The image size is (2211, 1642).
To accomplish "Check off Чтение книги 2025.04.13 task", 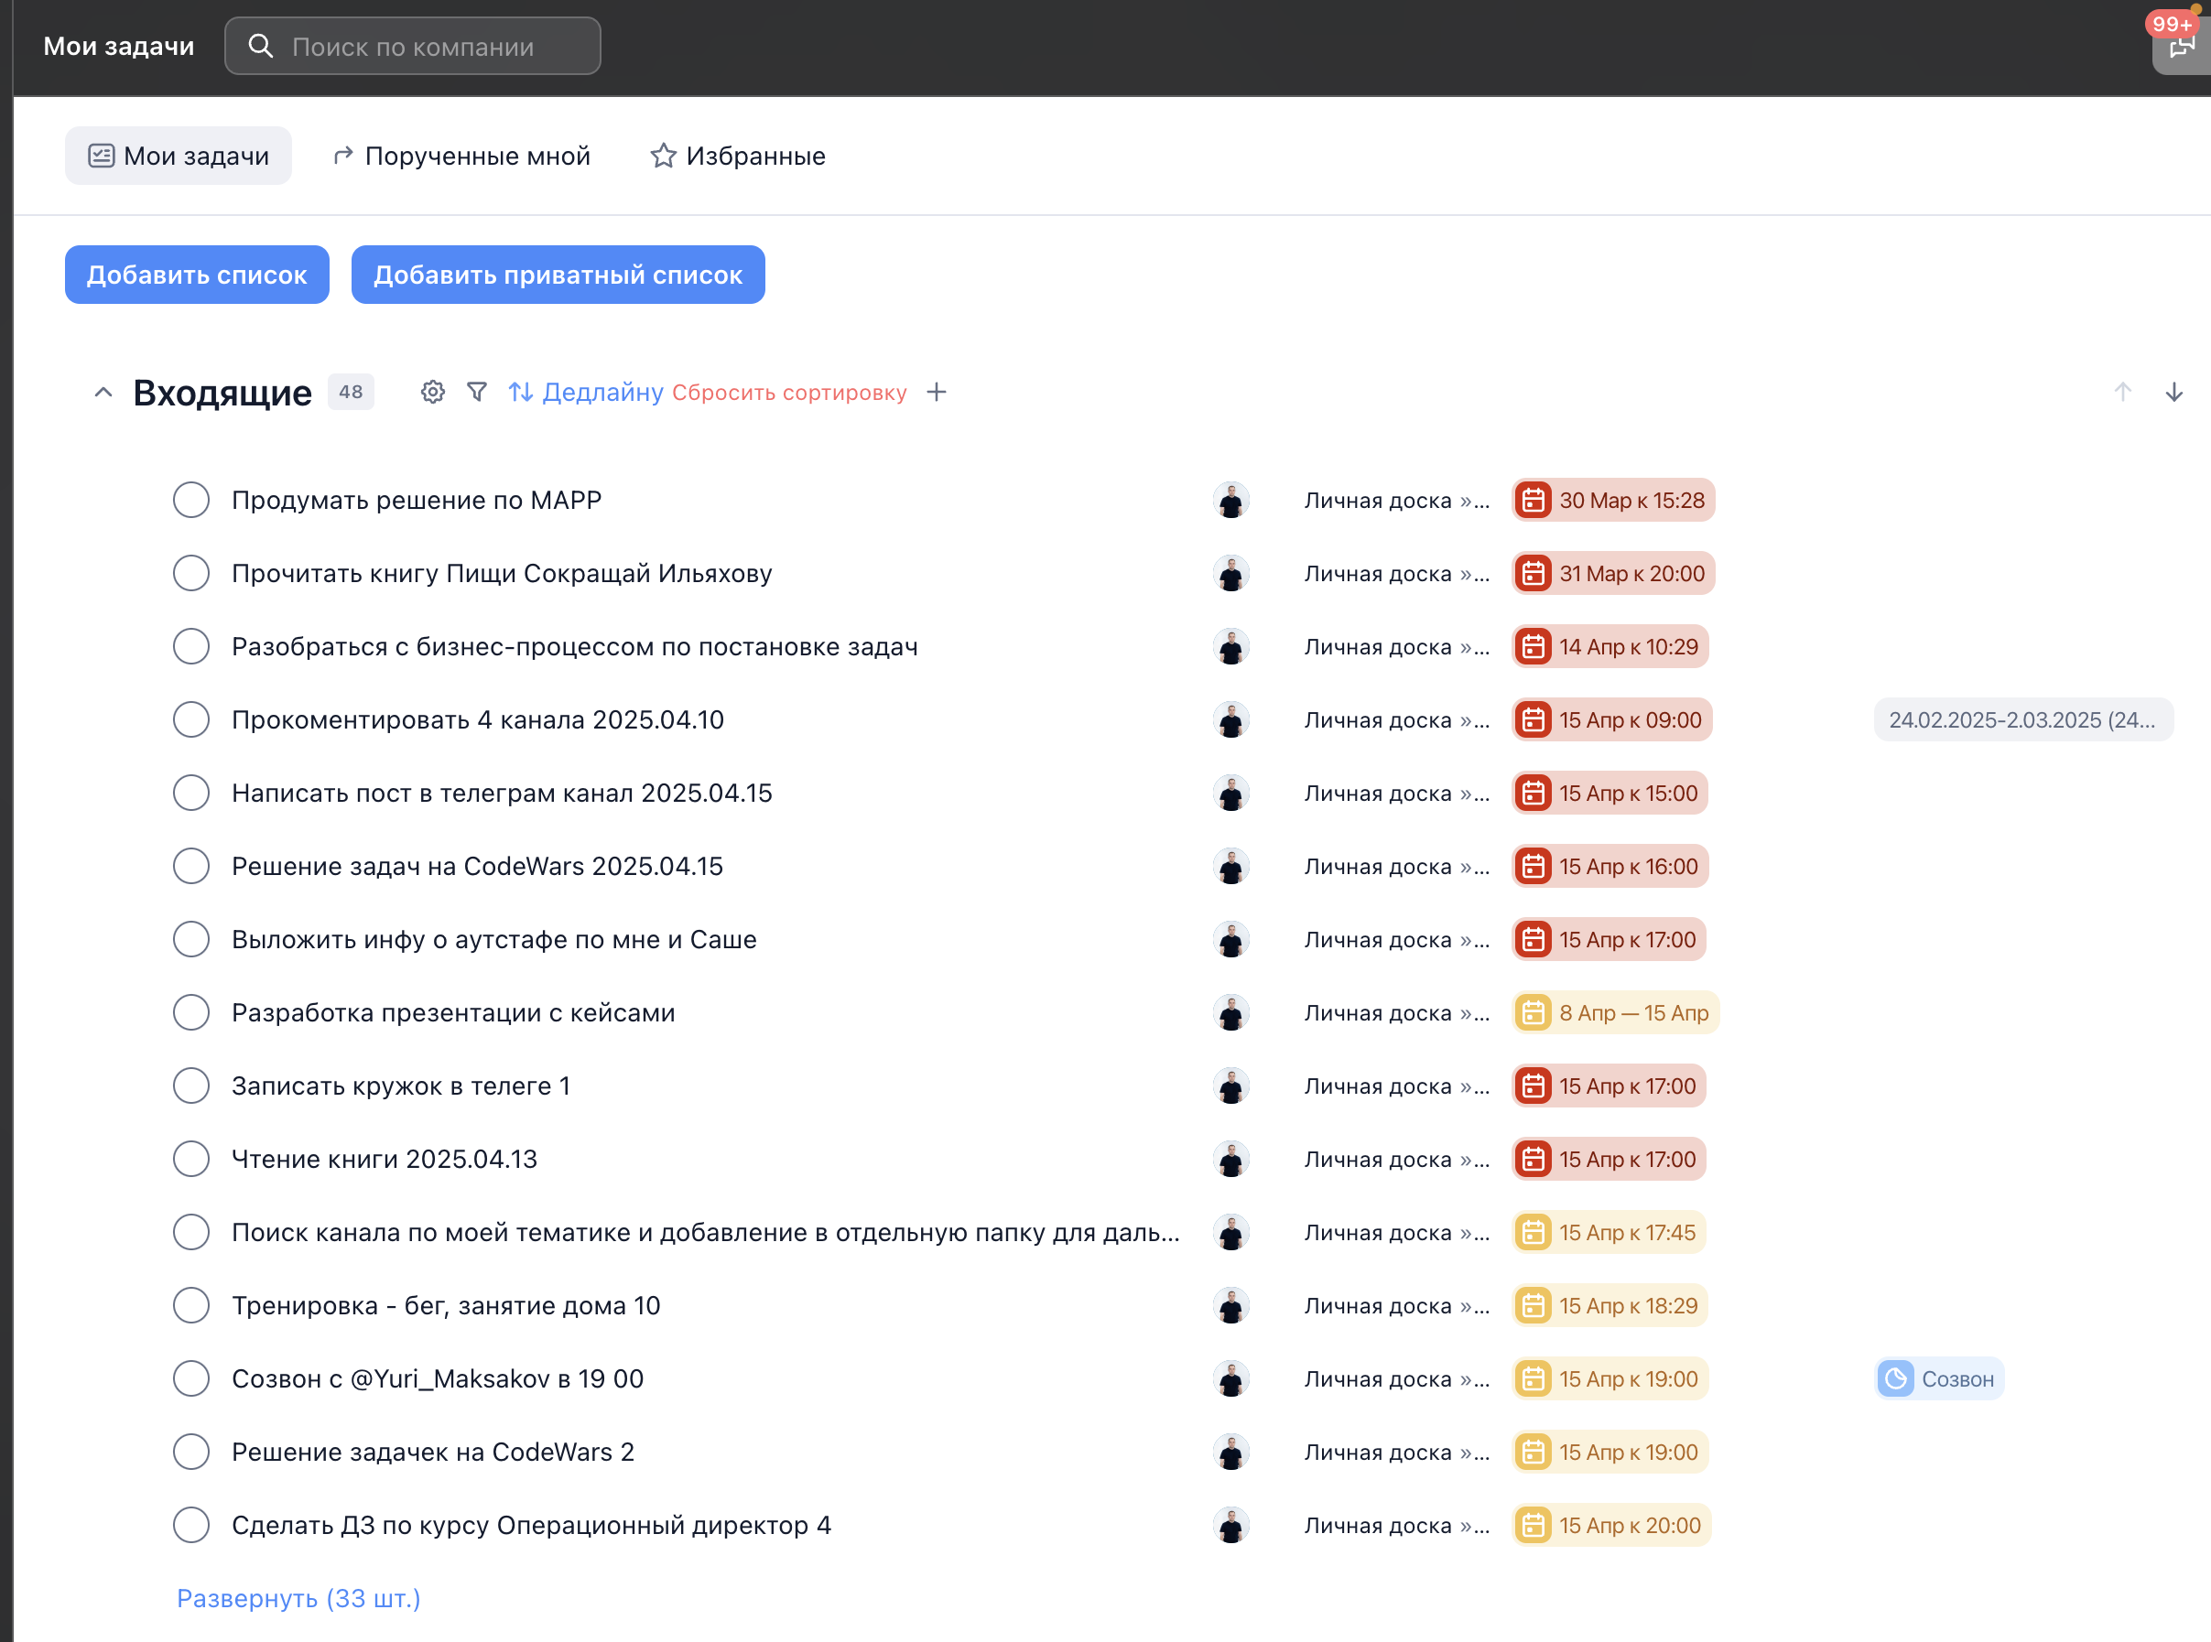I will pyautogui.click(x=190, y=1159).
